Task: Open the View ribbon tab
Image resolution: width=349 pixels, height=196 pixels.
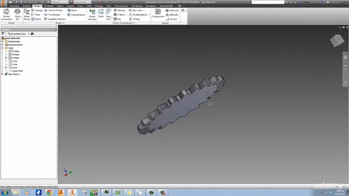Action: (x=109, y=6)
